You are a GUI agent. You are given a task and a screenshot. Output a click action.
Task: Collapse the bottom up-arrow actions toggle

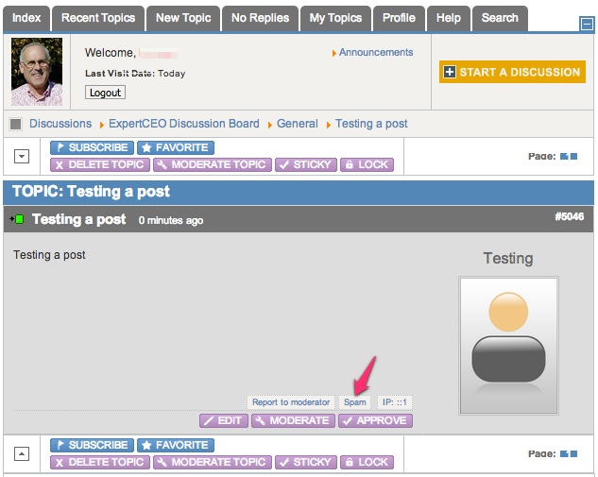(x=22, y=454)
